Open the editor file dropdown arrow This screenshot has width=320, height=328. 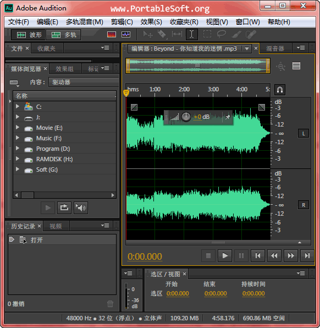[x=247, y=49]
